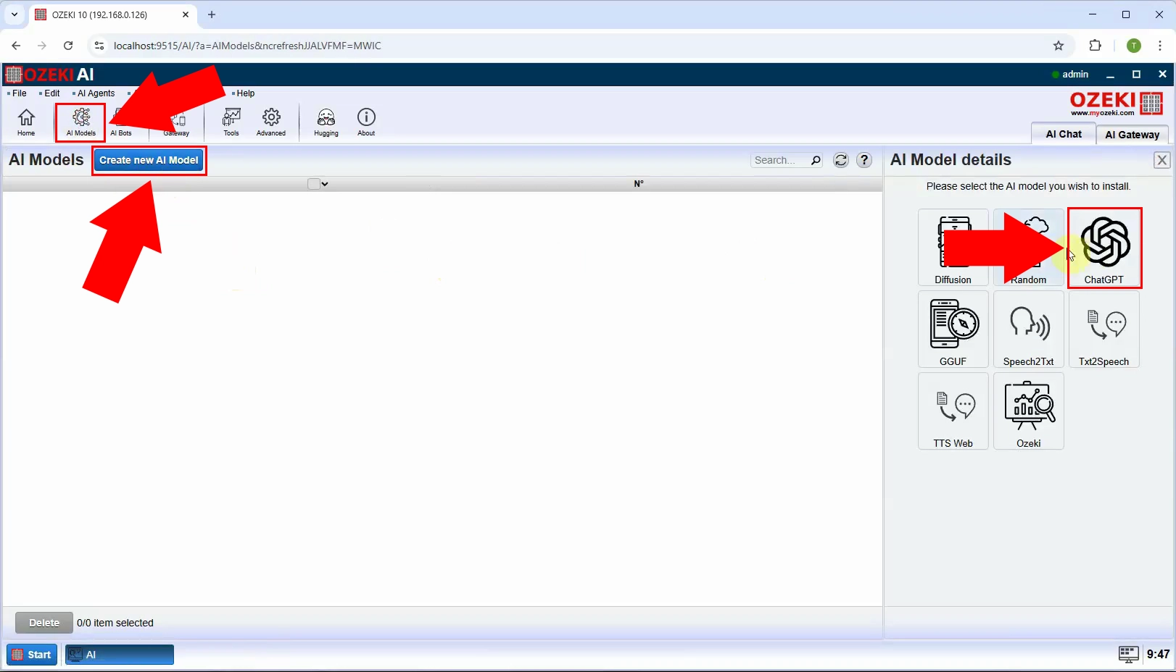Click the N° column header

click(639, 184)
